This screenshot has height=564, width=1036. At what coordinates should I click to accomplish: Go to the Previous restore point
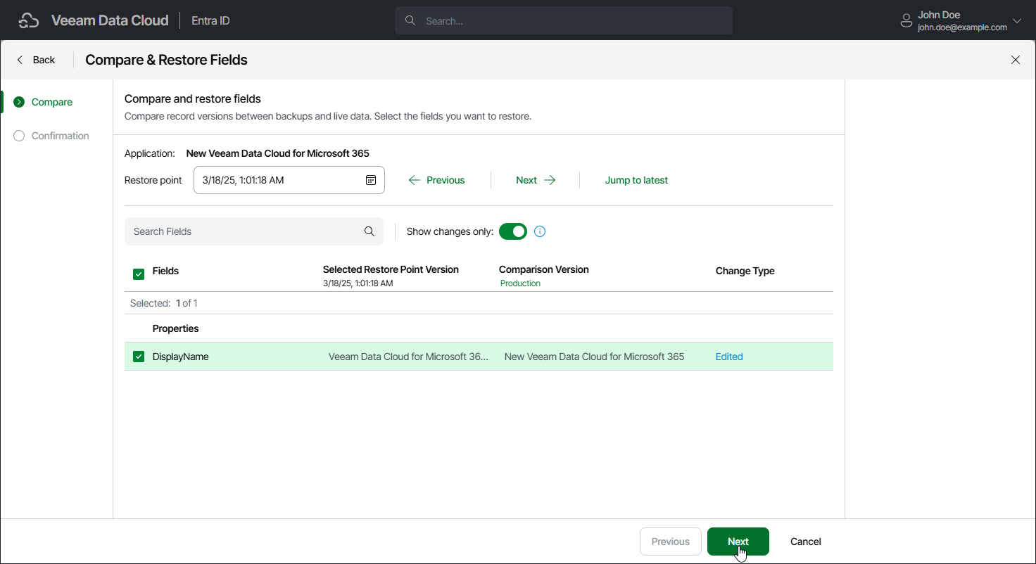(436, 180)
